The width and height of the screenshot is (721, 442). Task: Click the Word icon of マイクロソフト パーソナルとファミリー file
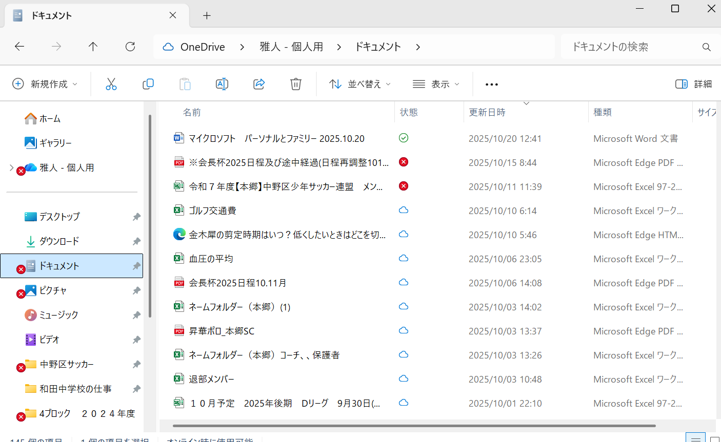[178, 138]
